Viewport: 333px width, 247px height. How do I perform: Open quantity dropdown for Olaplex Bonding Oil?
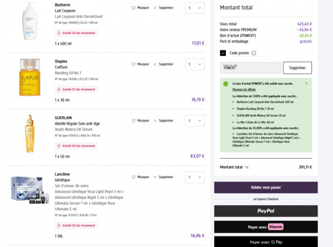pos(194,64)
